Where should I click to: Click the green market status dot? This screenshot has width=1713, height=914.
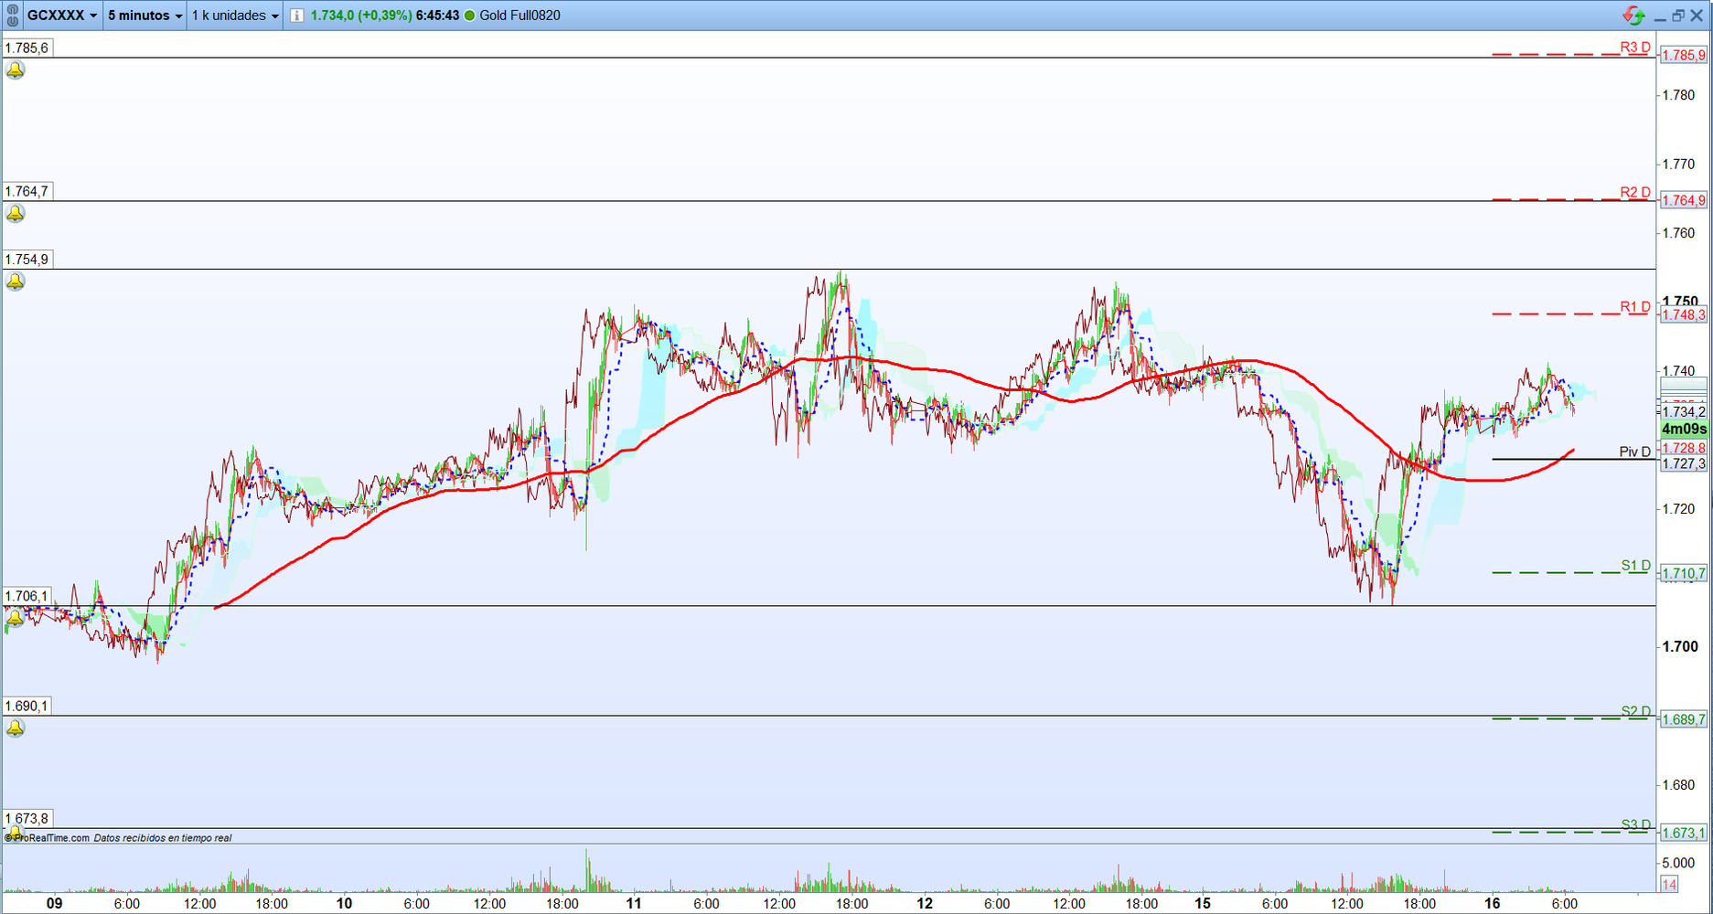(x=470, y=16)
